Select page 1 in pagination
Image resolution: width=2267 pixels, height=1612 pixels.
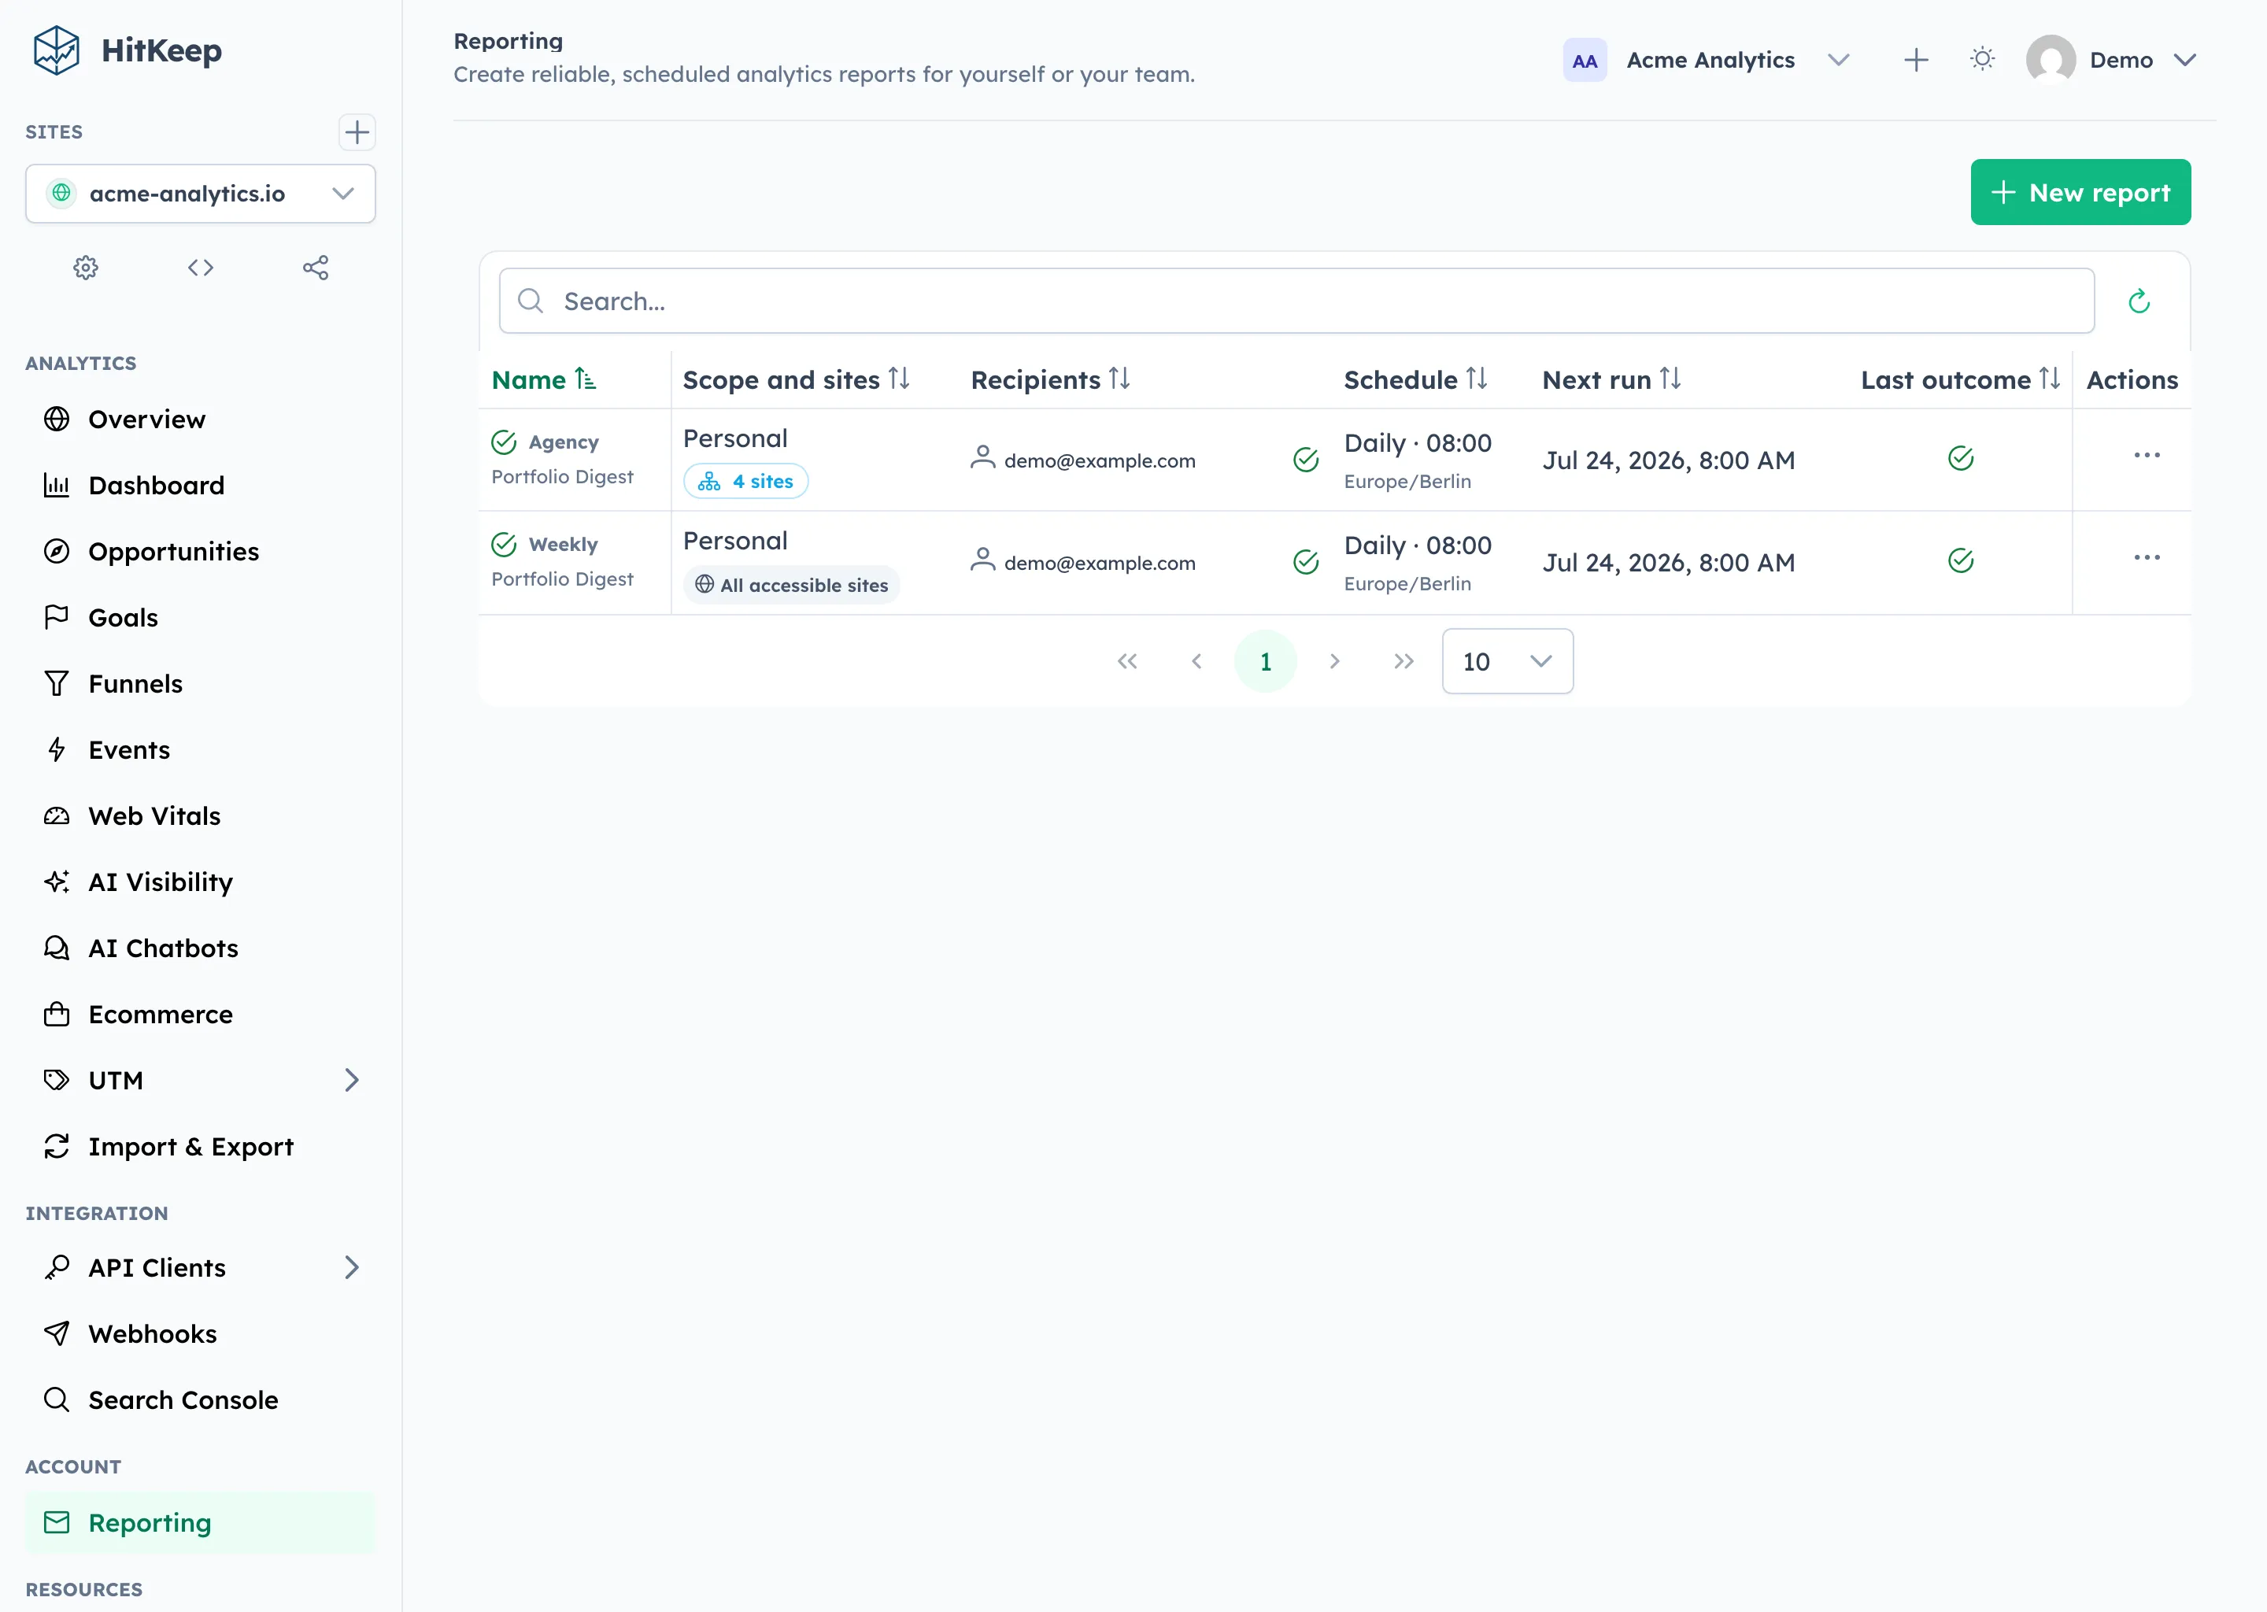coord(1266,661)
